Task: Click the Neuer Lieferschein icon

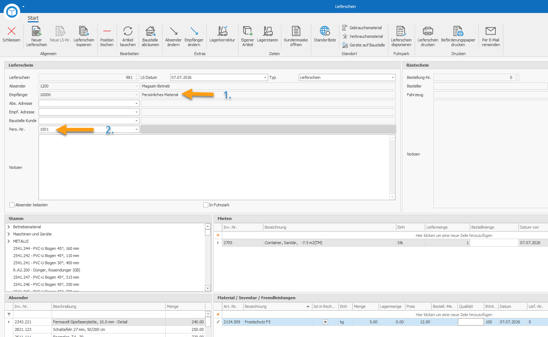Action: (36, 31)
